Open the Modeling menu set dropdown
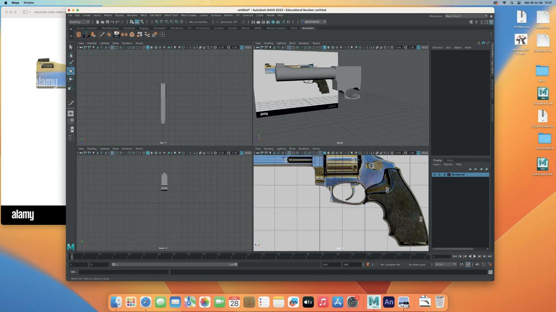This screenshot has height=312, width=556. (x=80, y=22)
